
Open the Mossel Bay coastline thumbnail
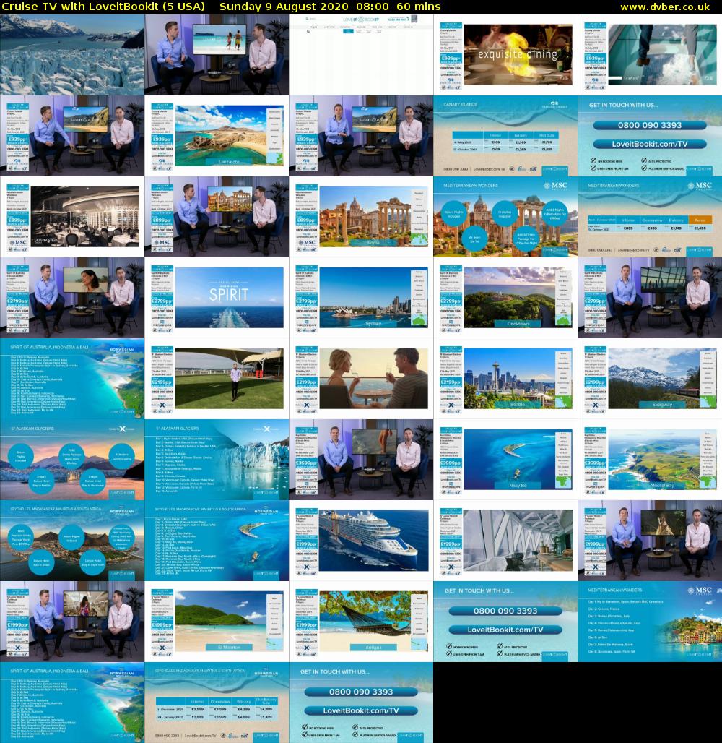650,460
